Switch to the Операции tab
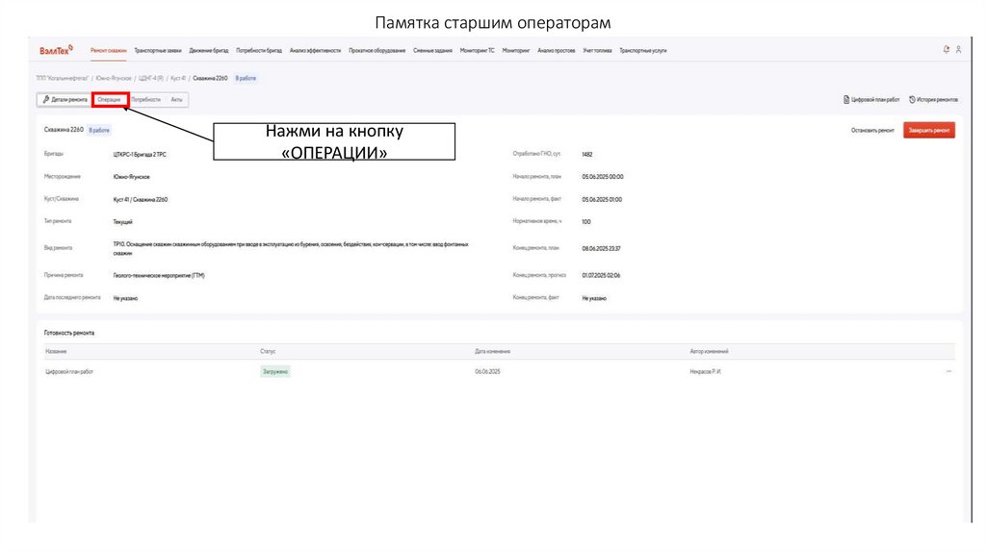The width and height of the screenshot is (986, 552). point(110,99)
